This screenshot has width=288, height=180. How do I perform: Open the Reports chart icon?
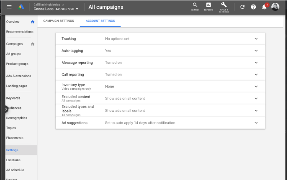point(208,6)
